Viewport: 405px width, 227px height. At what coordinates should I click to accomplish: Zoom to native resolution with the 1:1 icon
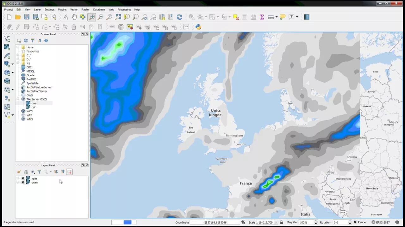[x=109, y=17]
